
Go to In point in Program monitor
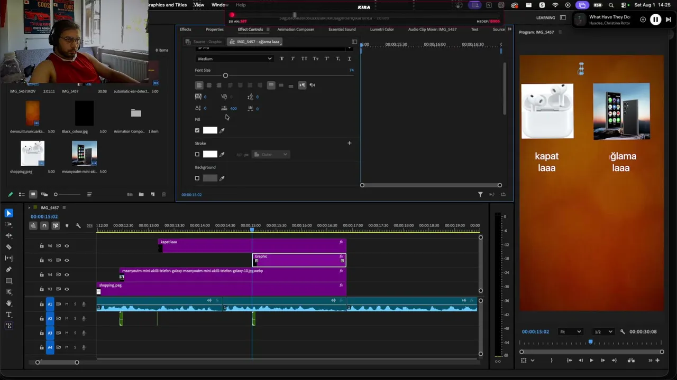[569, 360]
